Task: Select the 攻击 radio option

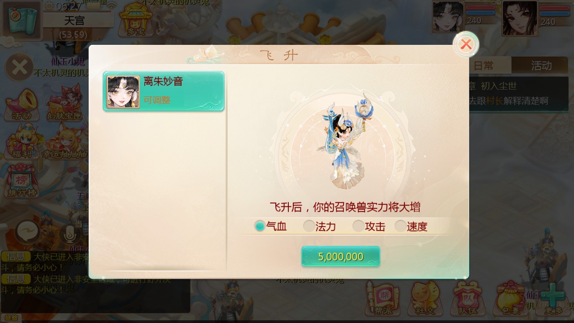Action: point(369,226)
